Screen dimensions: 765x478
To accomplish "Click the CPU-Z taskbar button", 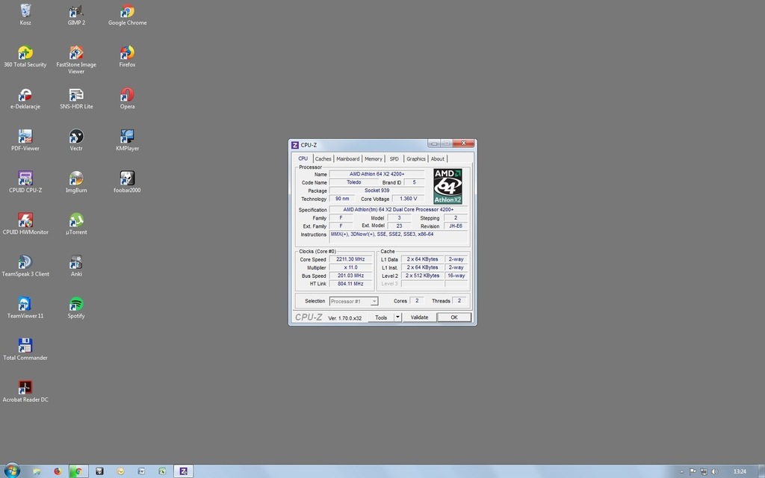I will [x=184, y=471].
